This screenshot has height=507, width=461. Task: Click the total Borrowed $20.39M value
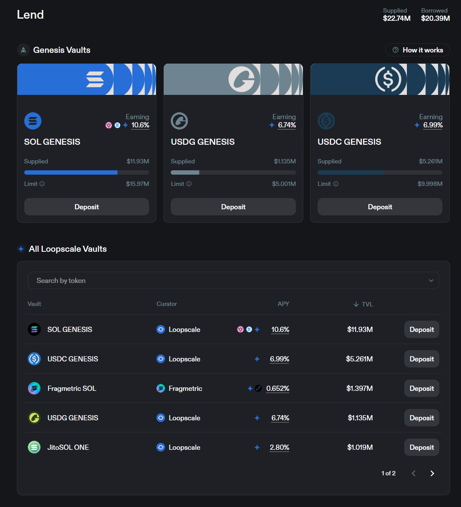(435, 19)
